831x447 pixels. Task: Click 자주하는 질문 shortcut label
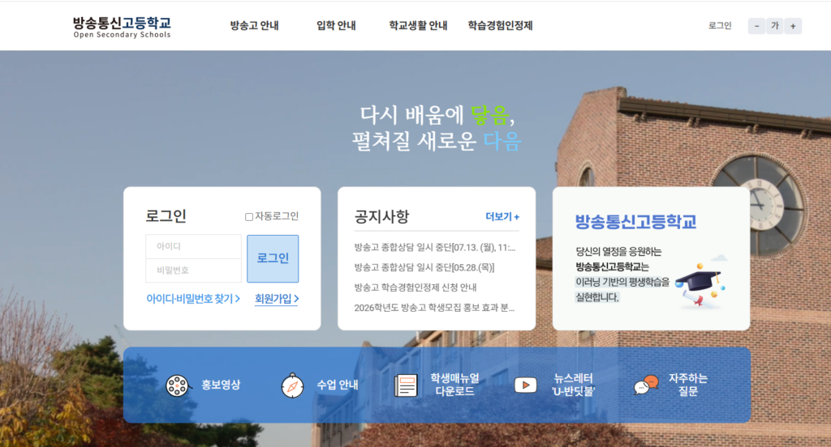tap(688, 385)
